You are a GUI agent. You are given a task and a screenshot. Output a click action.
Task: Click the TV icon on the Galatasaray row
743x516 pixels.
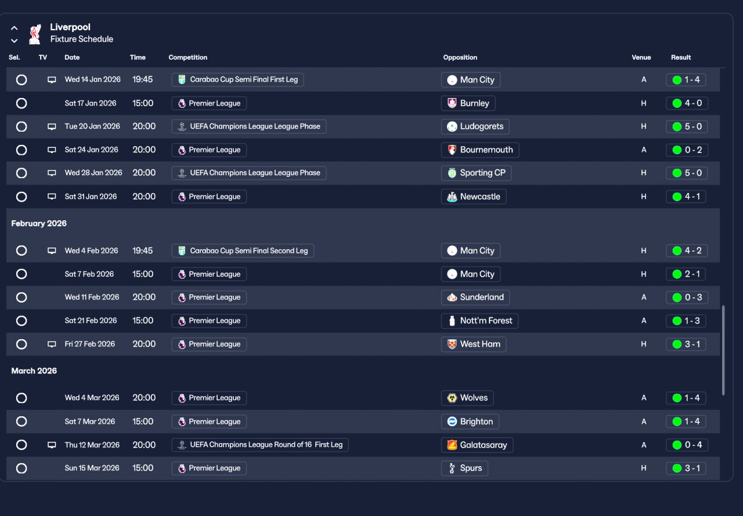[52, 445]
